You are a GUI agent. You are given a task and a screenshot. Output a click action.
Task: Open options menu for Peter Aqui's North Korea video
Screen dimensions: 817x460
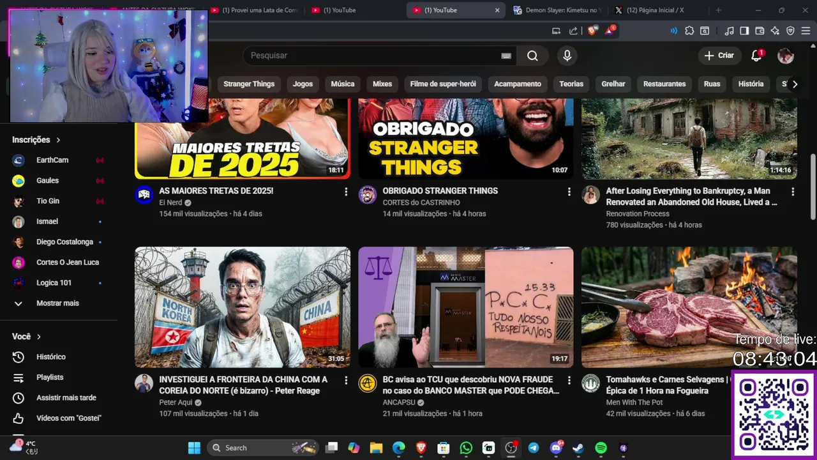pos(346,380)
